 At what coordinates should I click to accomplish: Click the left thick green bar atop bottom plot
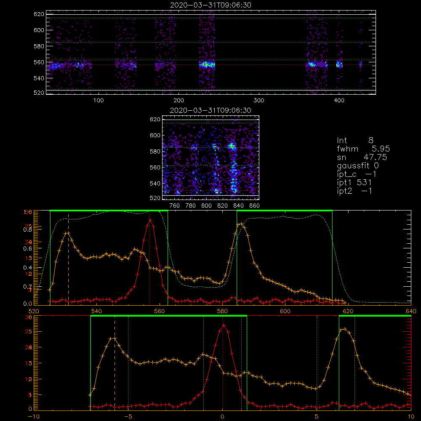(169, 316)
